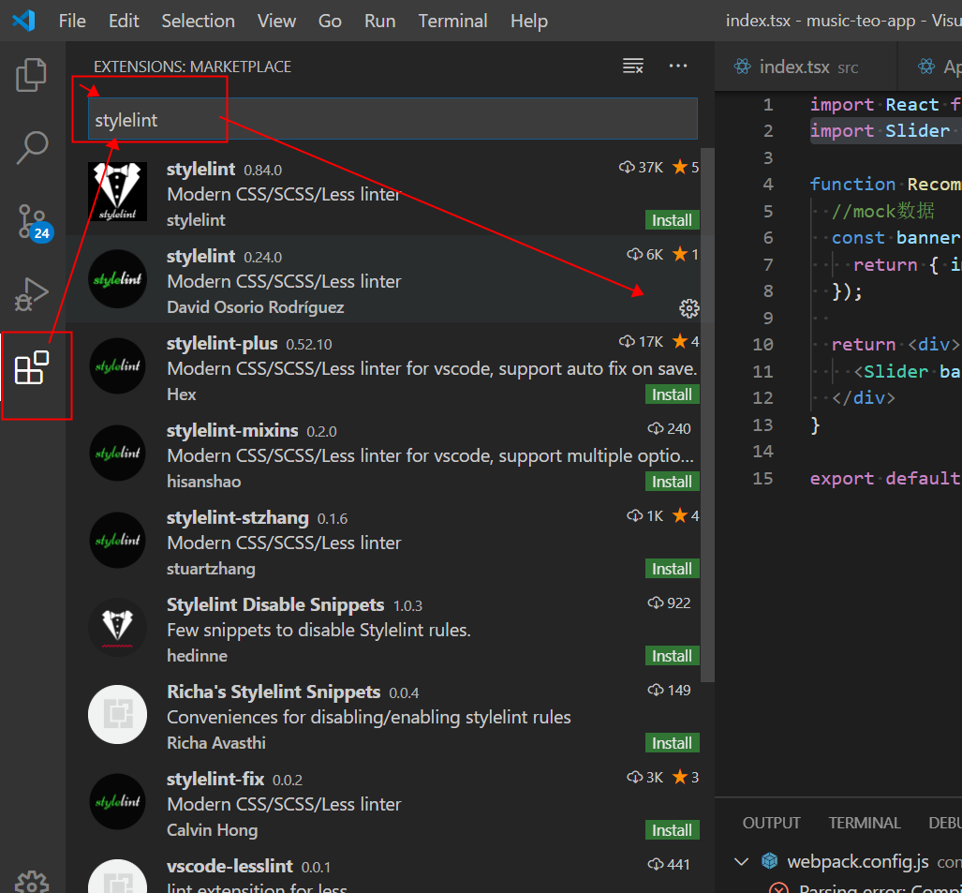The image size is (962, 893).
Task: Open the File menu
Action: 72,21
